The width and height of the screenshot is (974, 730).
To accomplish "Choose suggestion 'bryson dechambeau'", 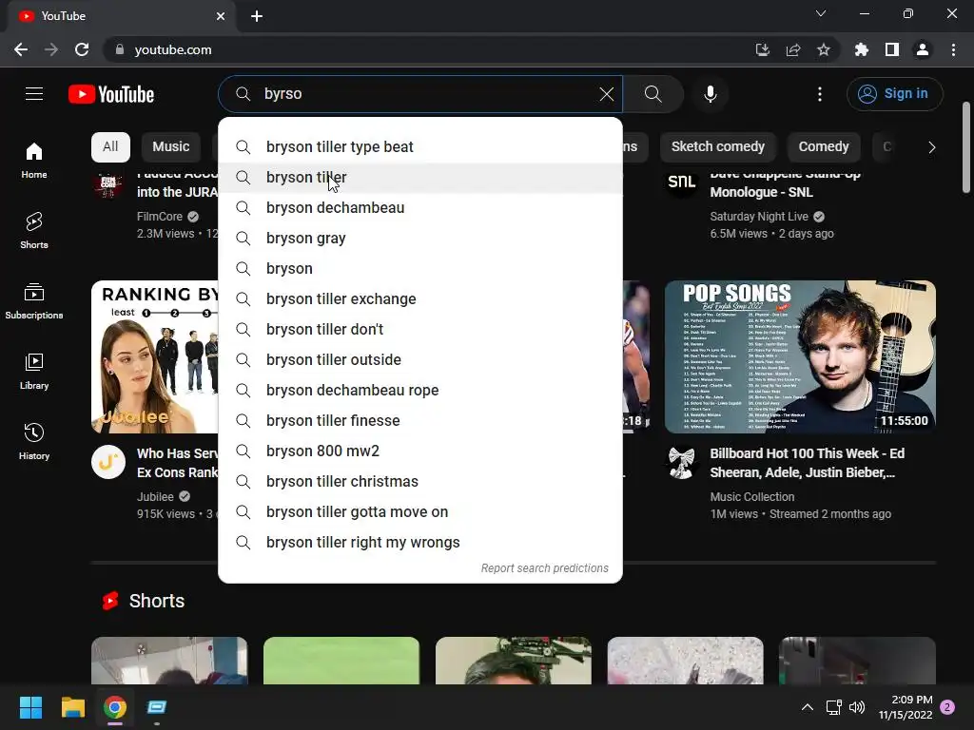I will [x=420, y=208].
